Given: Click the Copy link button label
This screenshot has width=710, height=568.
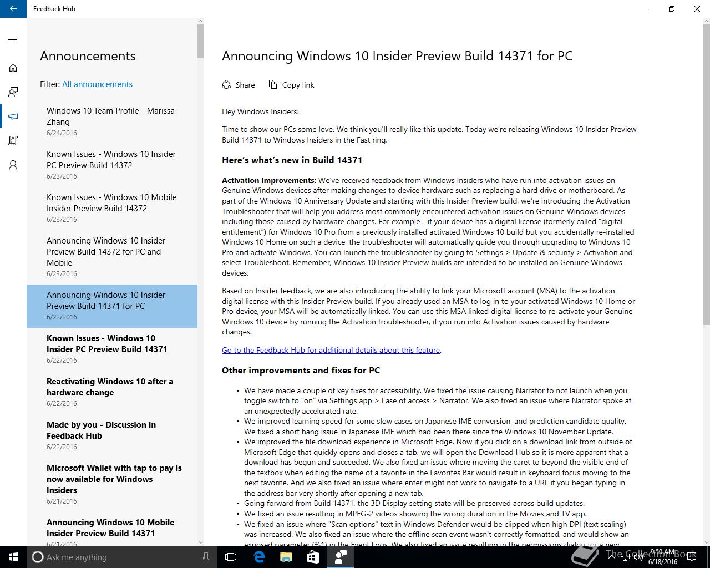Looking at the screenshot, I should click(298, 85).
